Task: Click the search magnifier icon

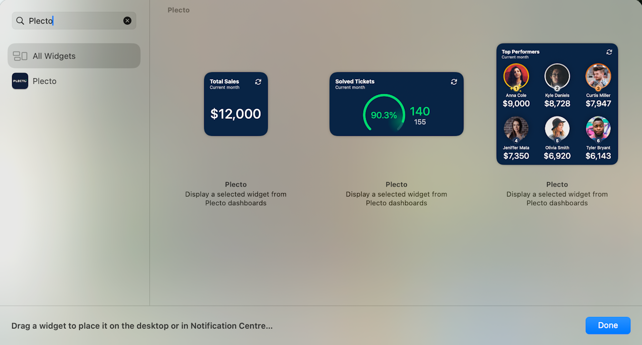Action: pos(20,21)
